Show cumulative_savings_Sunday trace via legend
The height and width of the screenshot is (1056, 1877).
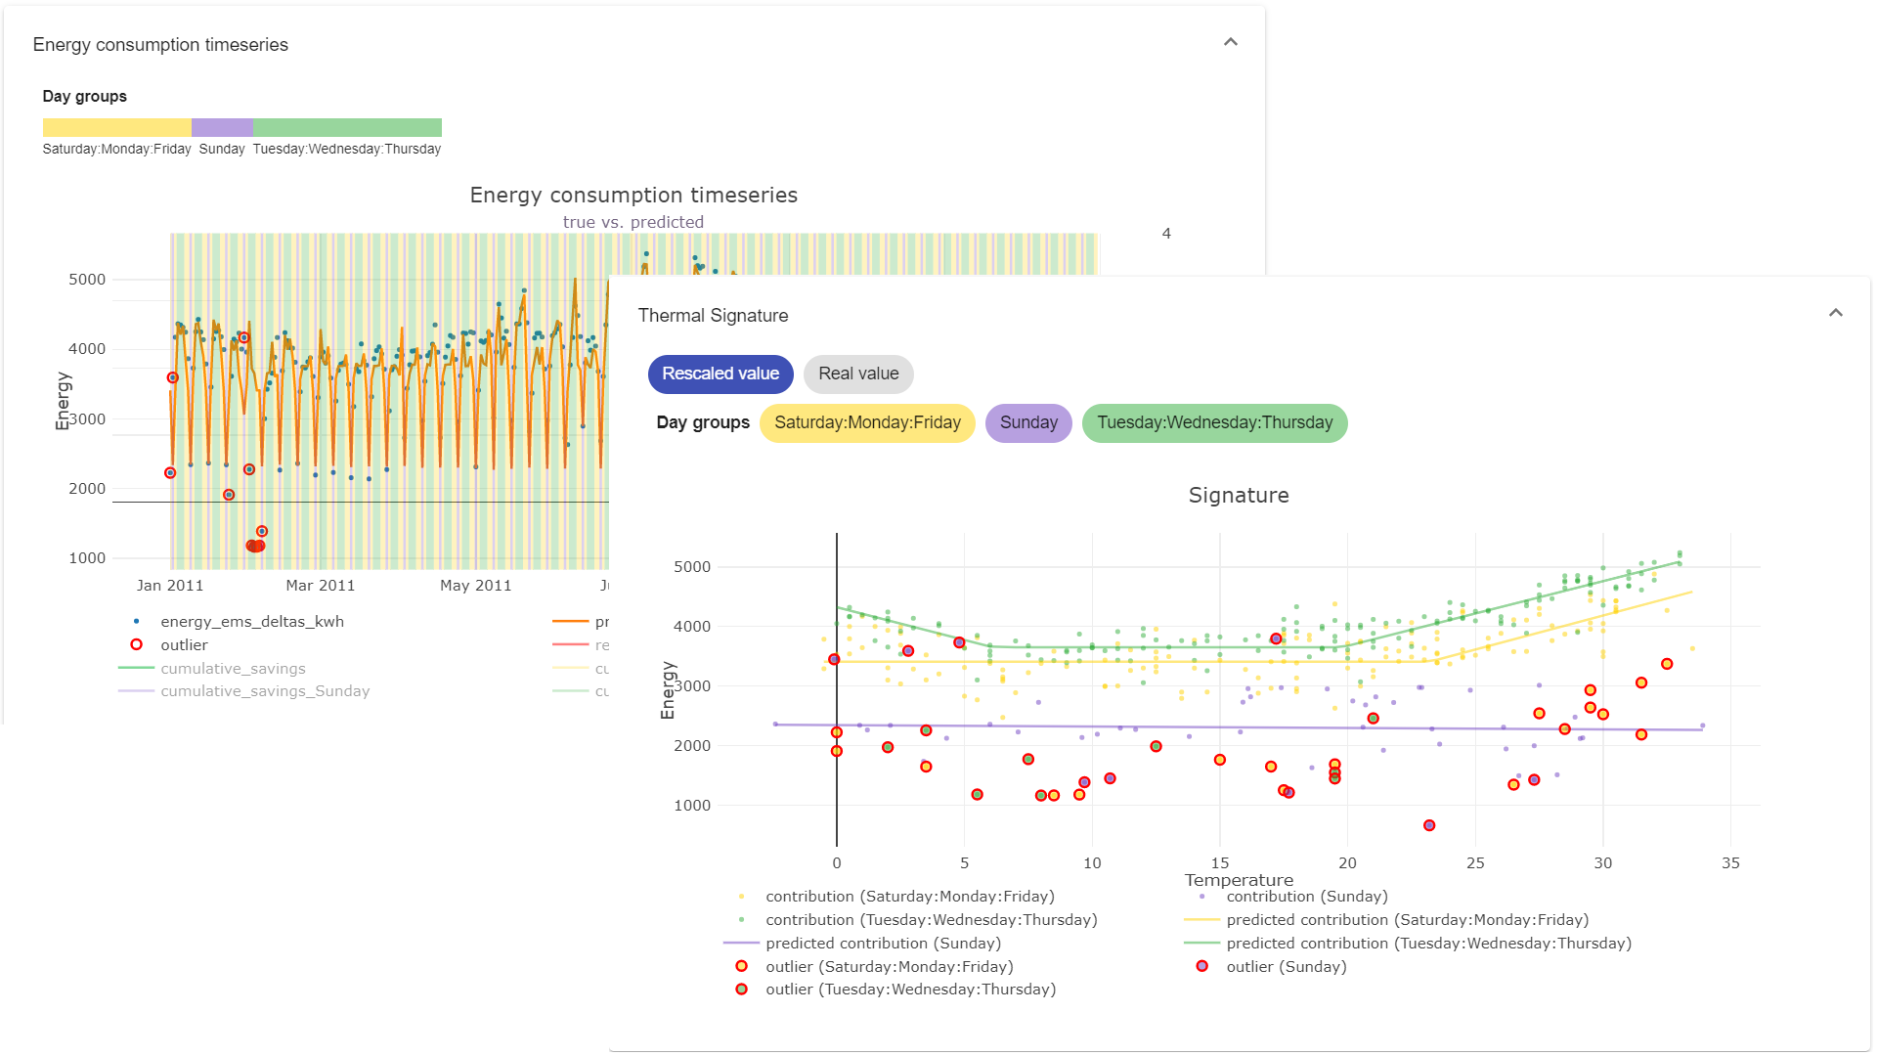(x=264, y=691)
